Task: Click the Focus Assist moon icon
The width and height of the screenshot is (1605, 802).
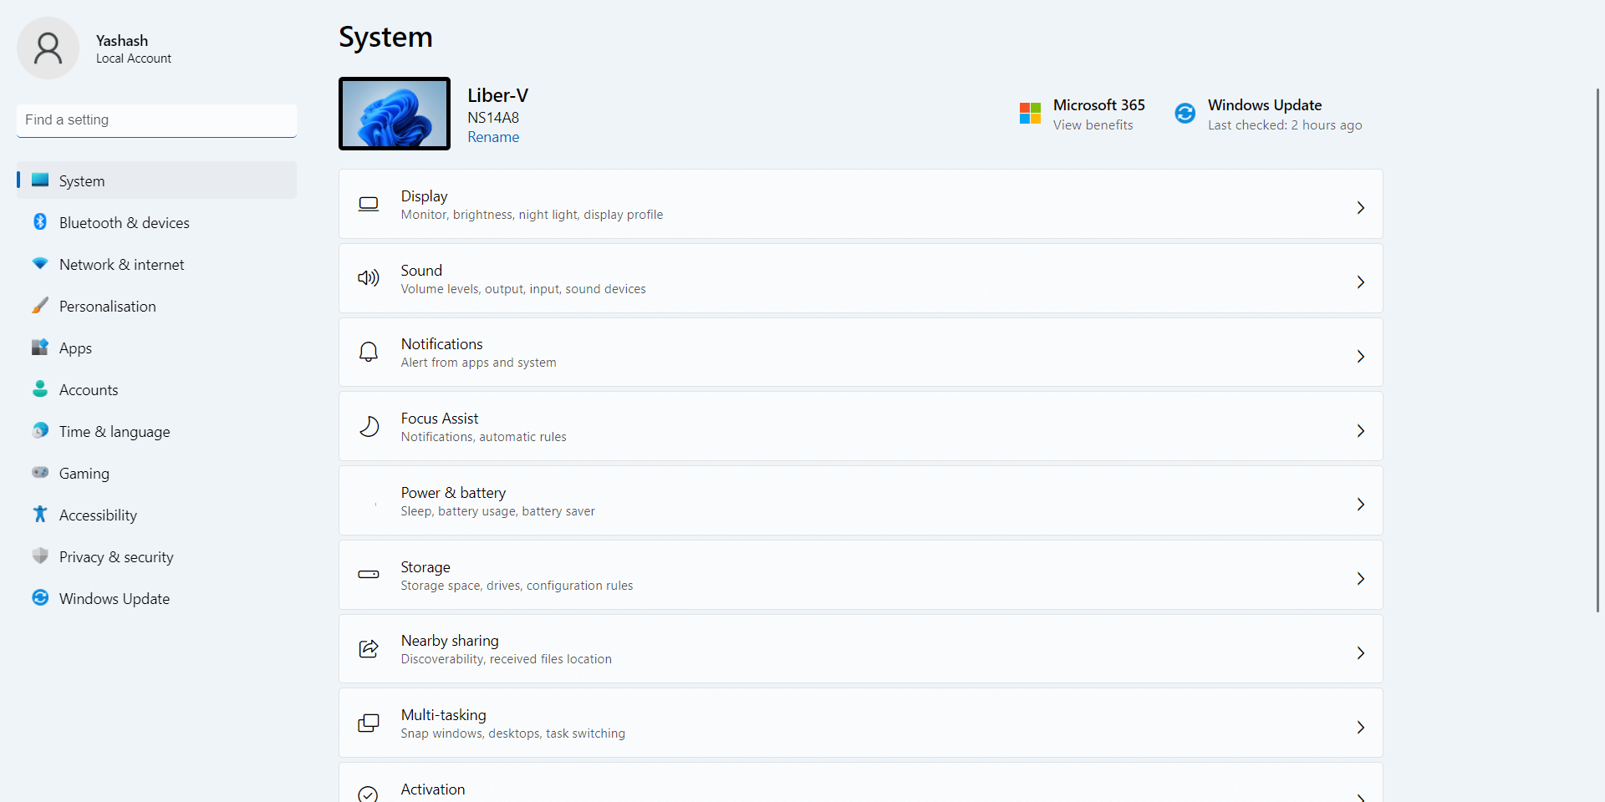Action: coord(369,426)
